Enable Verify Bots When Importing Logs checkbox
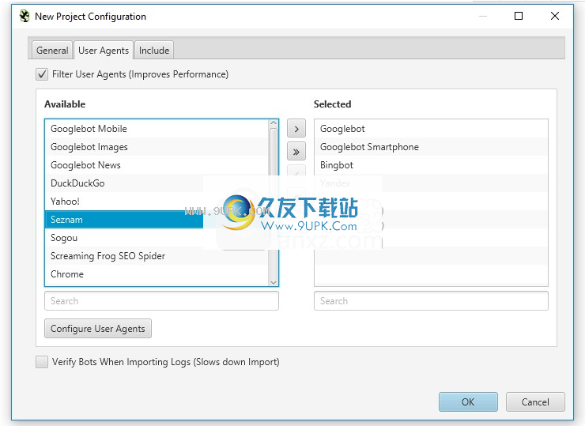This screenshot has width=585, height=426. click(42, 362)
